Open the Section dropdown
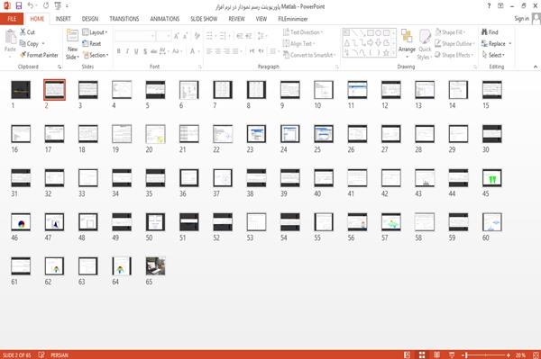Screen dimensions: 541x359 (x=96, y=55)
